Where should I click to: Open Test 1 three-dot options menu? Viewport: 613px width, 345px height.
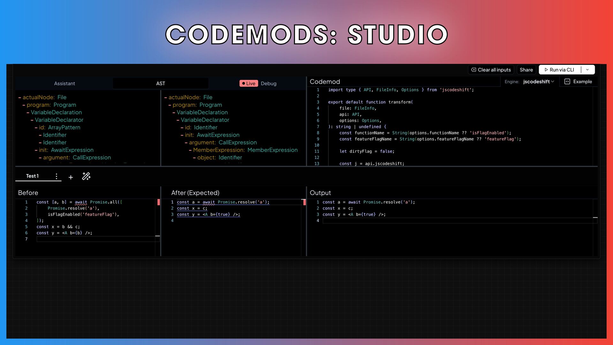point(57,176)
